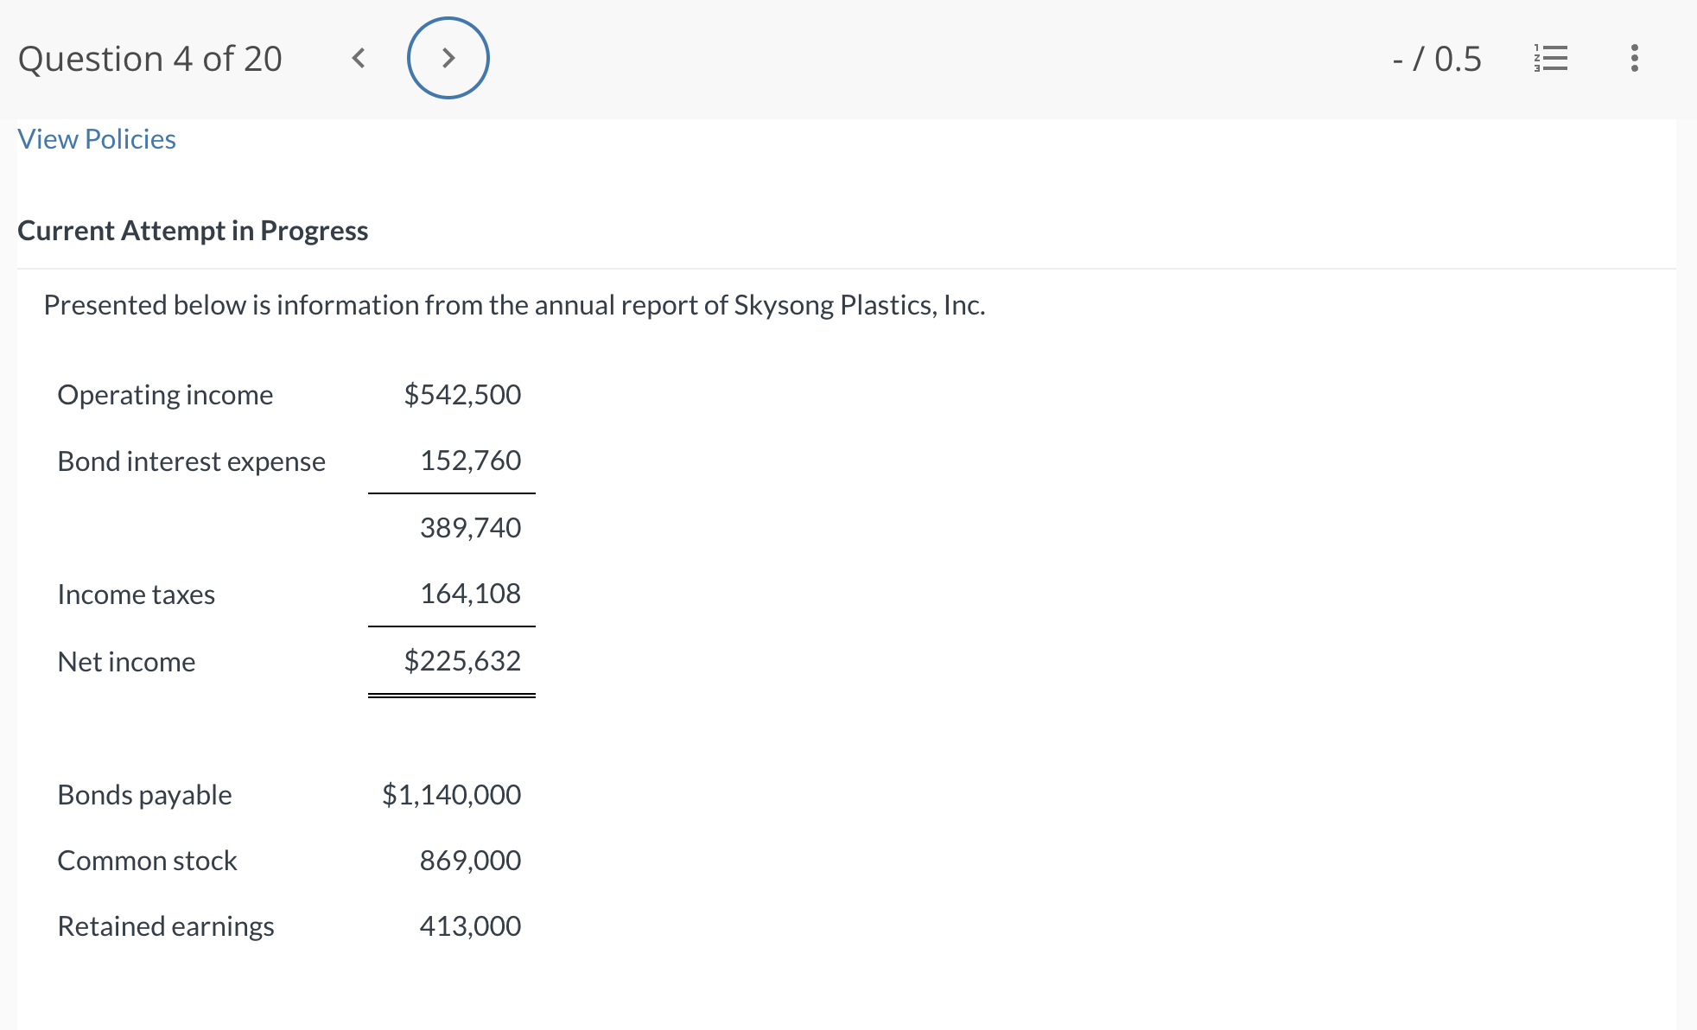Click the $225,632 net income value
The width and height of the screenshot is (1697, 1030).
point(462,661)
